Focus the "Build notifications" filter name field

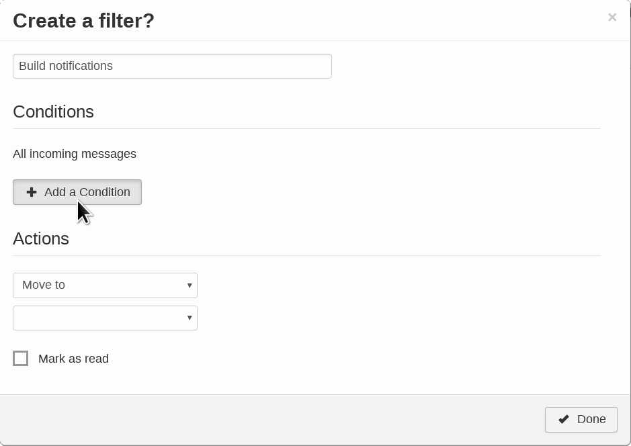point(171,66)
